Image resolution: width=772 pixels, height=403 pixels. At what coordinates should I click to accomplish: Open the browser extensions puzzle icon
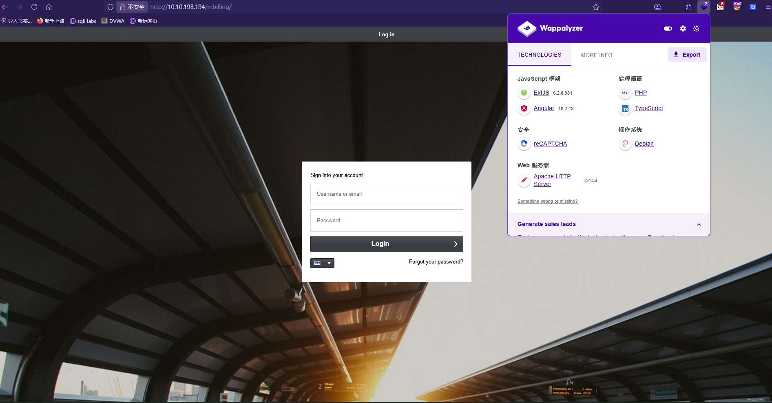[x=688, y=7]
